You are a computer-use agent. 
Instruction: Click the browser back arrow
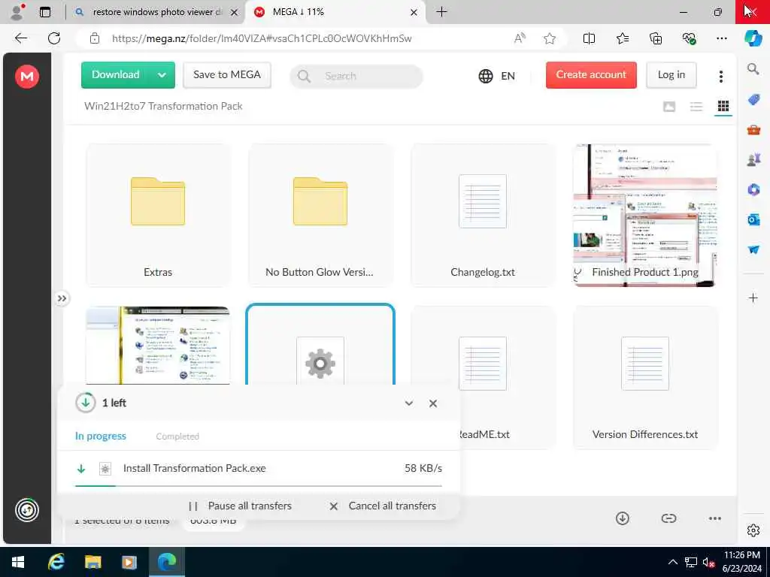[x=21, y=38]
